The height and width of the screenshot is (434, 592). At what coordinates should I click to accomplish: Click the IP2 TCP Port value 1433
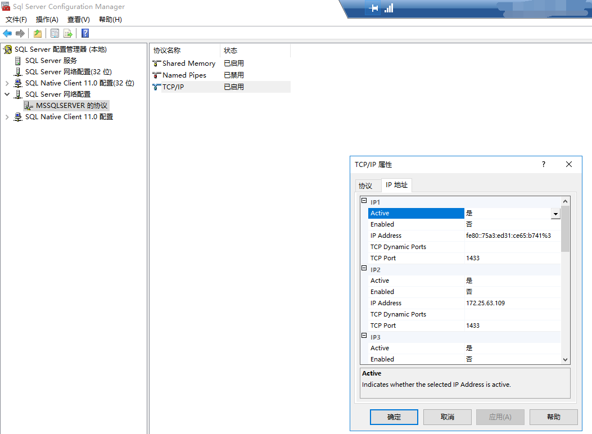click(473, 325)
